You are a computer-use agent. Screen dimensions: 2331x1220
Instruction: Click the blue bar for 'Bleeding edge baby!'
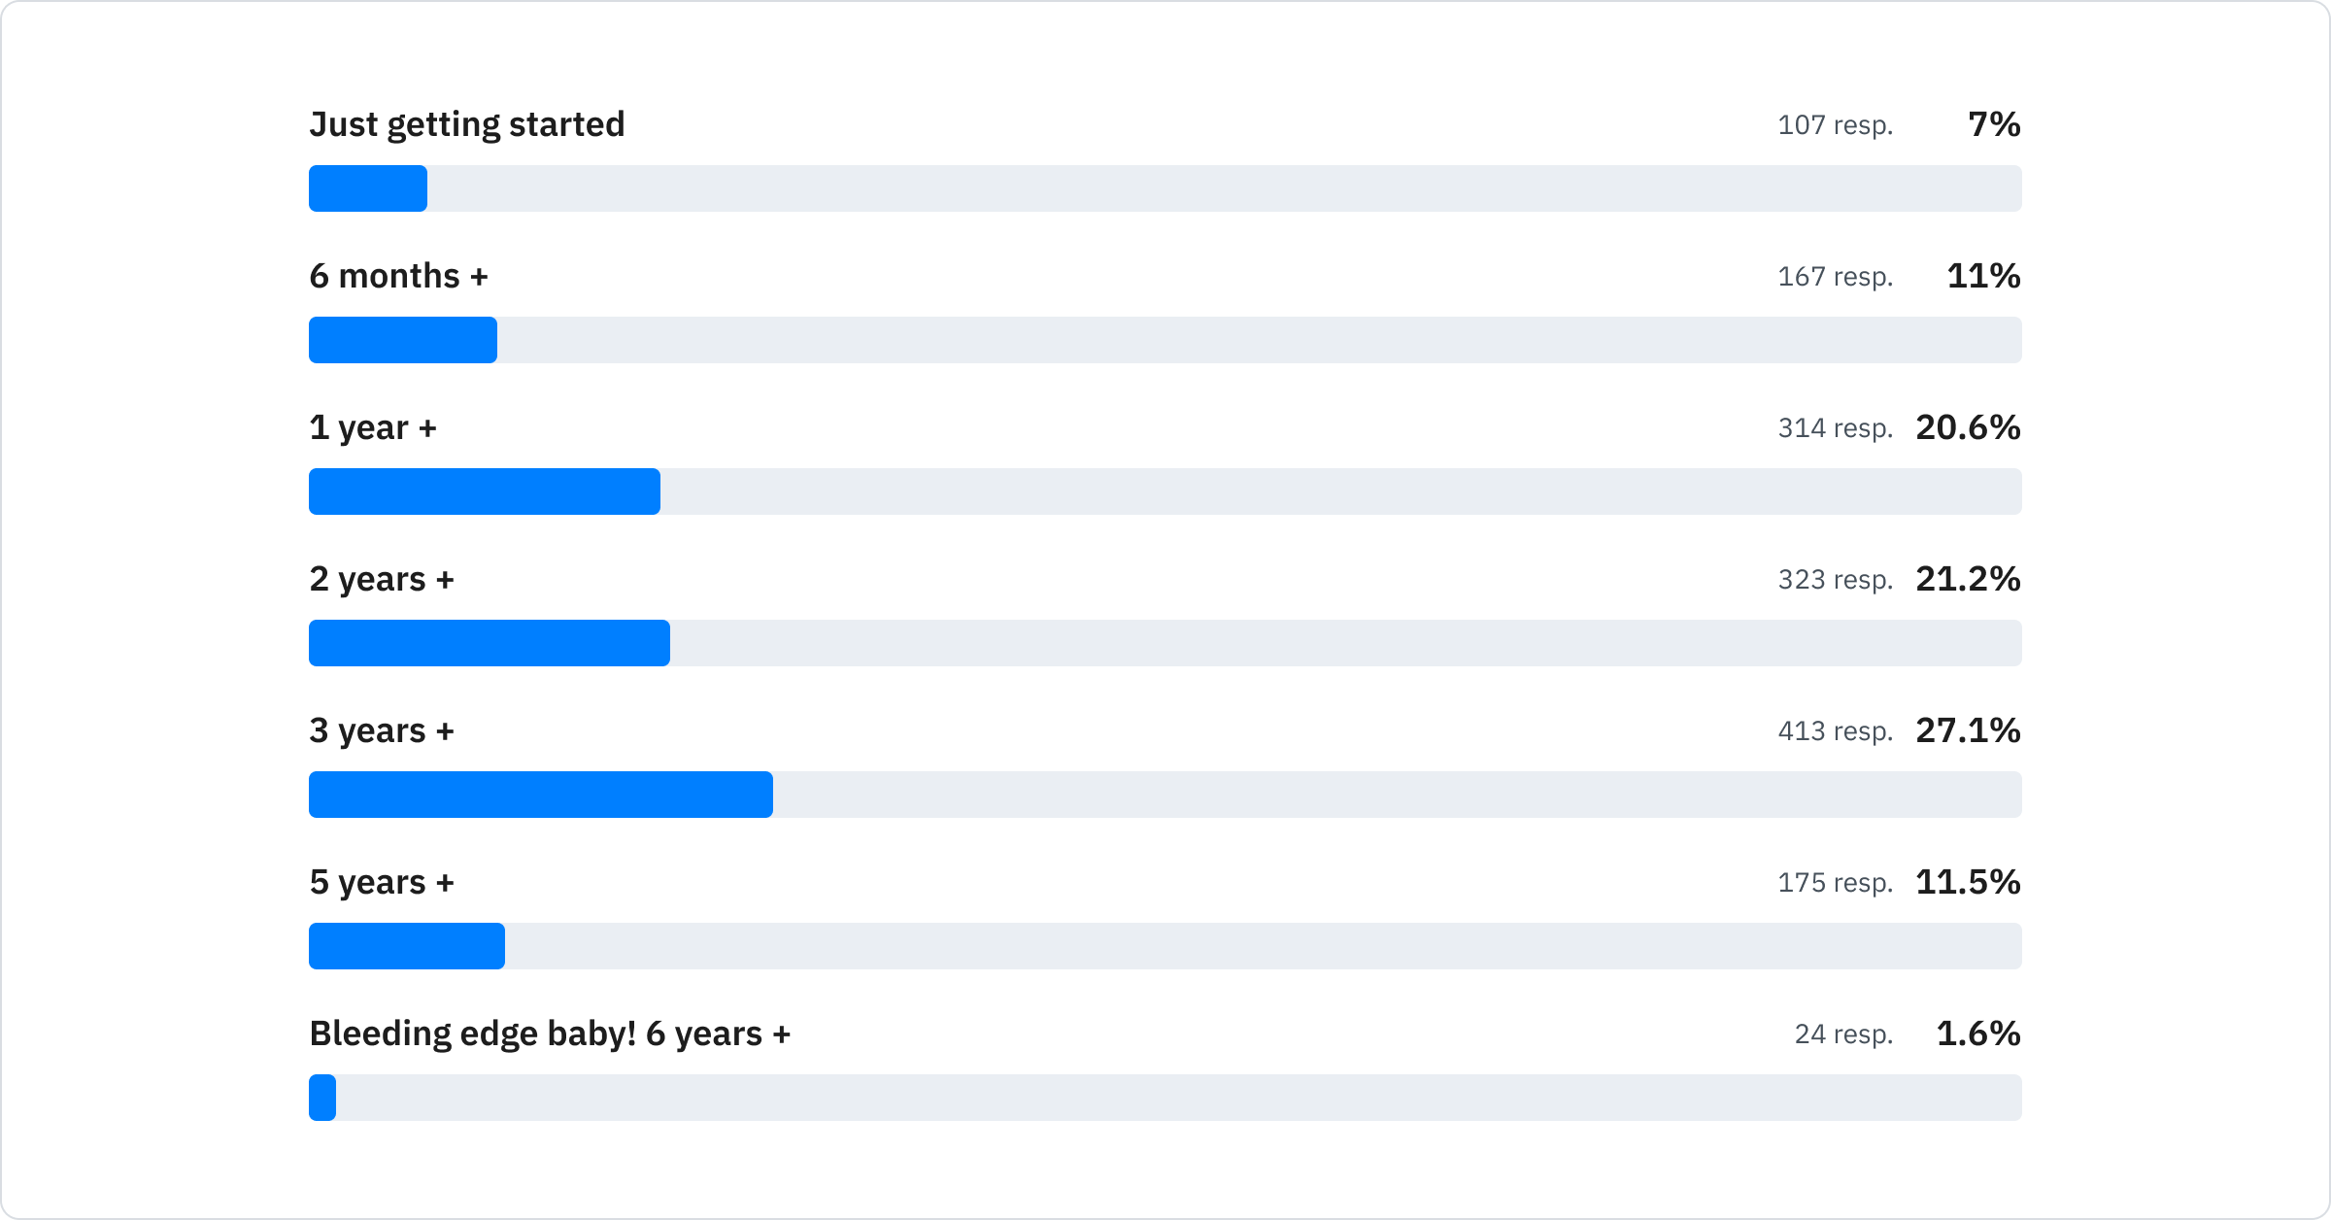(x=322, y=1098)
